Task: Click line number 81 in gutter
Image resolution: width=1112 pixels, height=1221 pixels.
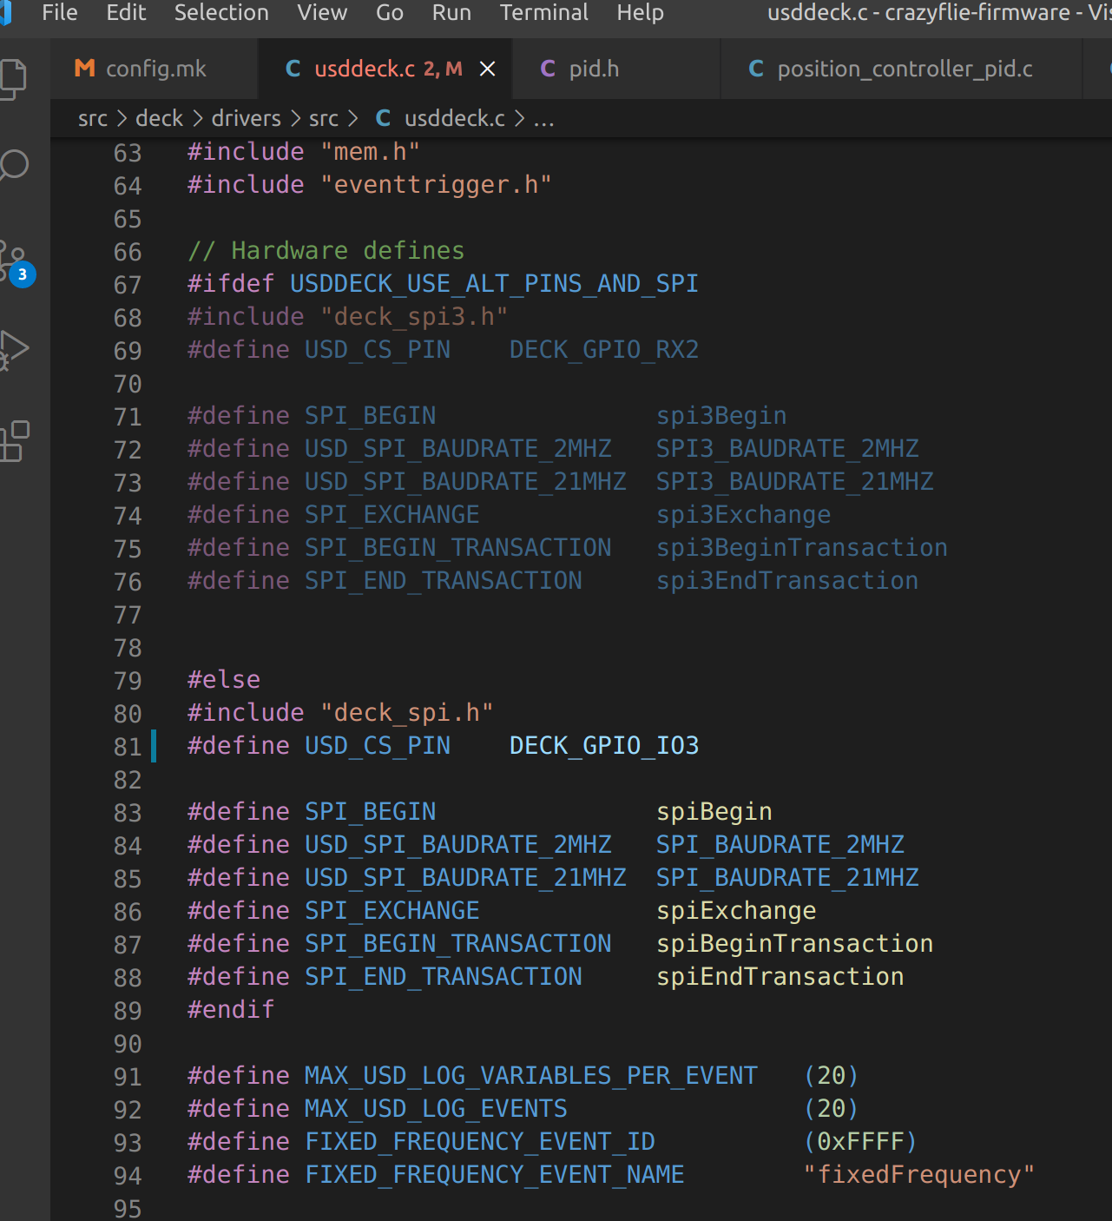Action: pyautogui.click(x=128, y=747)
